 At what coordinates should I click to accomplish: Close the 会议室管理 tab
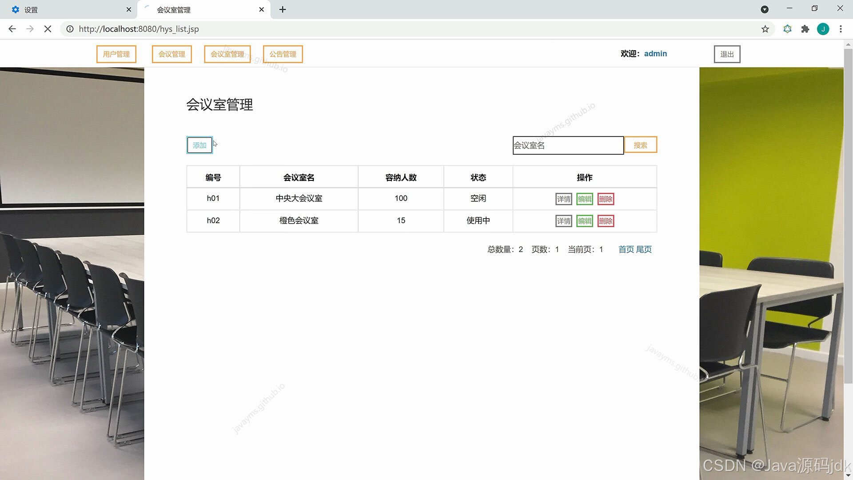(x=262, y=9)
